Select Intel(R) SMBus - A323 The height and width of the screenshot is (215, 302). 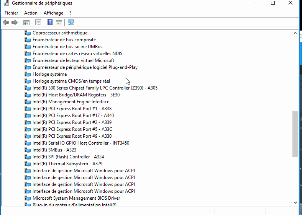54,150
